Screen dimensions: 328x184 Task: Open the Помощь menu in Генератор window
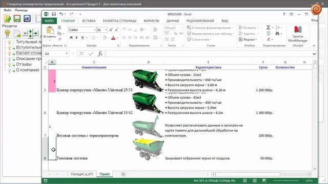(21, 10)
